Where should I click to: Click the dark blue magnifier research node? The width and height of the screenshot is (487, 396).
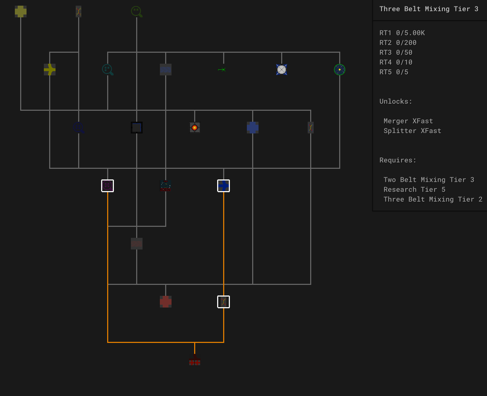pyautogui.click(x=79, y=128)
